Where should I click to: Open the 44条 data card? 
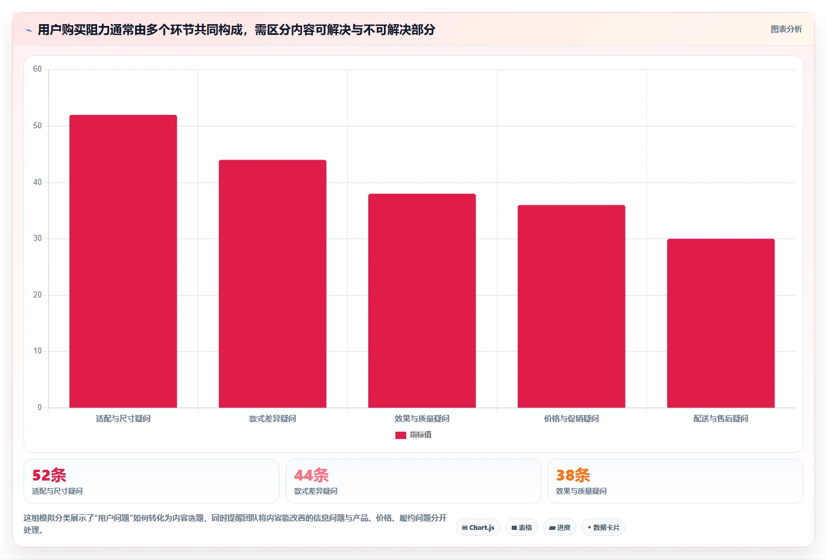(x=413, y=481)
